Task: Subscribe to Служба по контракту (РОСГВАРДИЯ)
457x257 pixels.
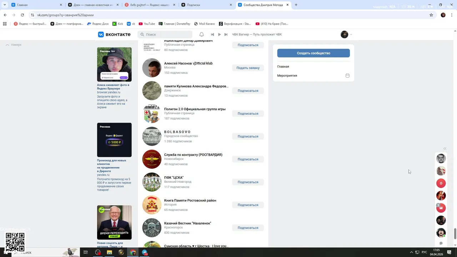Action: click(x=248, y=159)
